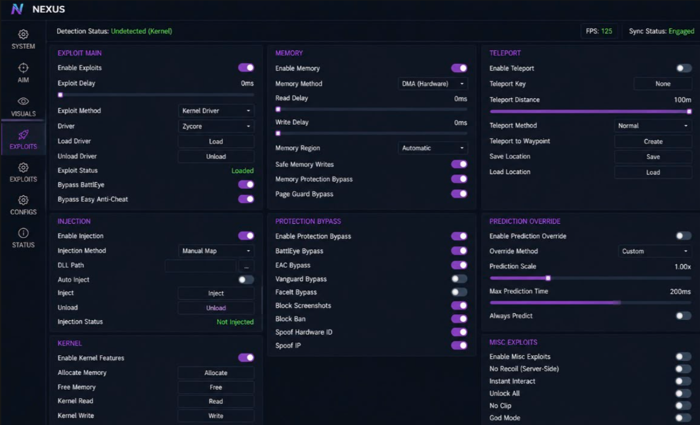Adjust the Teleport Distance slider
This screenshot has width=700, height=425.
coord(590,112)
